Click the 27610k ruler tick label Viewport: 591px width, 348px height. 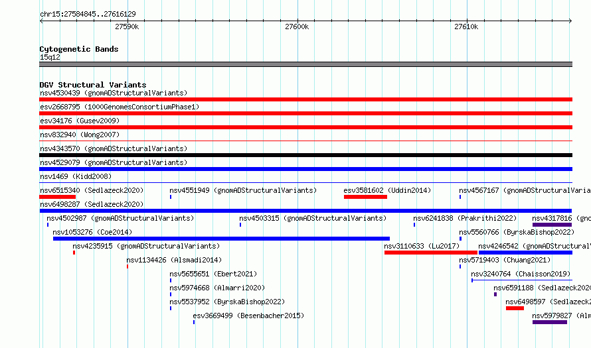click(466, 27)
